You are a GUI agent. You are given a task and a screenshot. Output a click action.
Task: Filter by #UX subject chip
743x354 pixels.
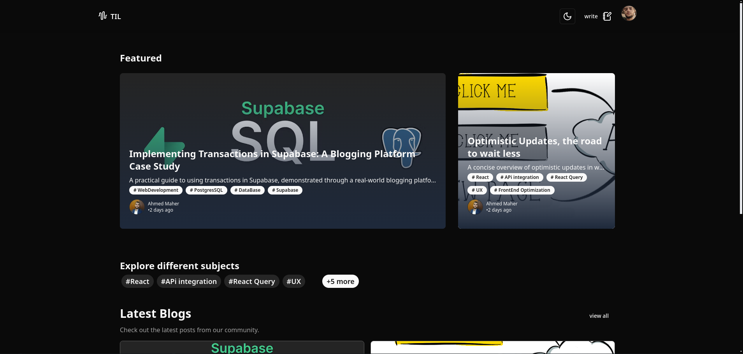tap(294, 281)
